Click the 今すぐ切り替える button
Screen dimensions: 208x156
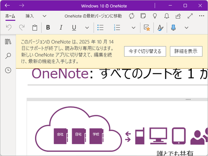pyautogui.click(x=145, y=51)
